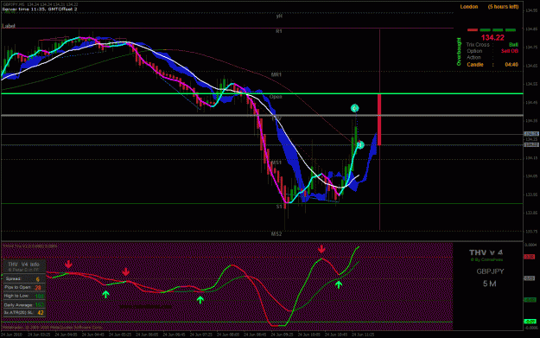
Task: Click the red level tag on the Trix scale
Action: (x=530, y=257)
